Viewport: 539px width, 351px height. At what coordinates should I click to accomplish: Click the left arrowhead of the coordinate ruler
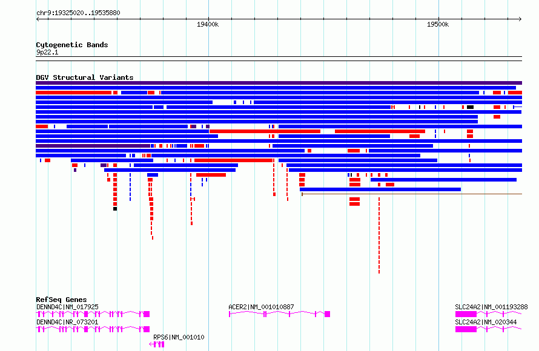tap(38, 19)
